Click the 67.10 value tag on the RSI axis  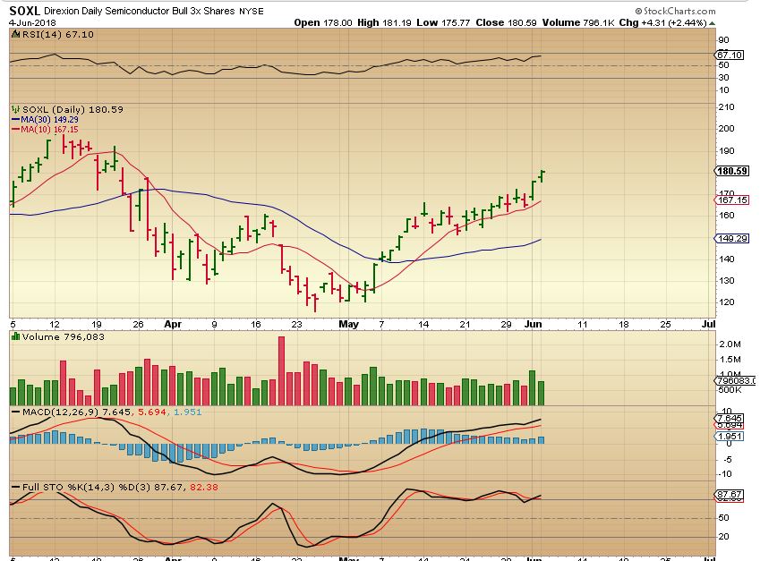tap(730, 55)
